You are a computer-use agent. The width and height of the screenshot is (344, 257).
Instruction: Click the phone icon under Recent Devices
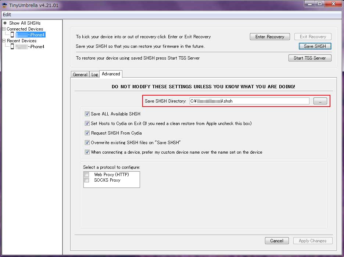click(x=12, y=47)
